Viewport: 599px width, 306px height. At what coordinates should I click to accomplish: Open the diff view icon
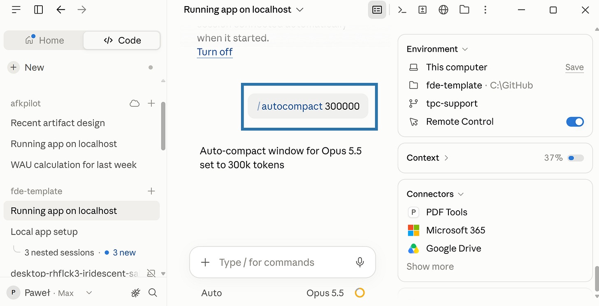point(423,10)
